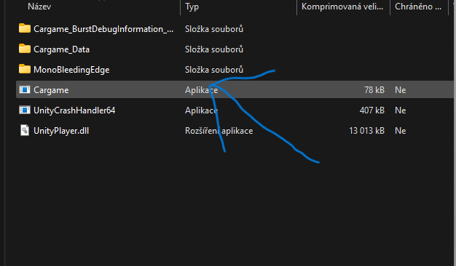Select the Cargame_BurstDebugInformation folder name

tap(103, 29)
